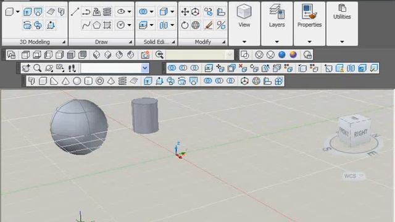Select the Copy tool in the Modify panel
Viewport: 395px width, 222px height.
[209, 12]
